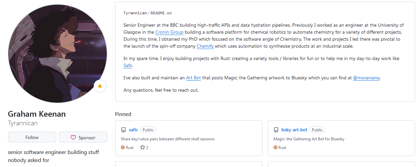Viewport: 417px width, 167px height.
Task: Open the bsky-art-bot pinned repository
Action: pyautogui.click(x=294, y=130)
